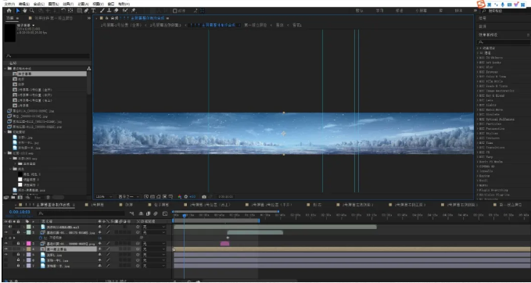Viewport: 531px width, 283px height.
Task: Toggle the eye visibility for layer 3
Action: pyautogui.click(x=5, y=243)
